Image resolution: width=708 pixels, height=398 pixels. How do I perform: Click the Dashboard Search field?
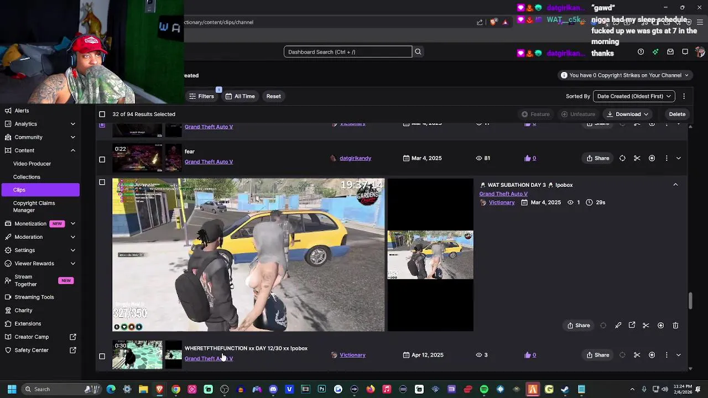(x=348, y=52)
